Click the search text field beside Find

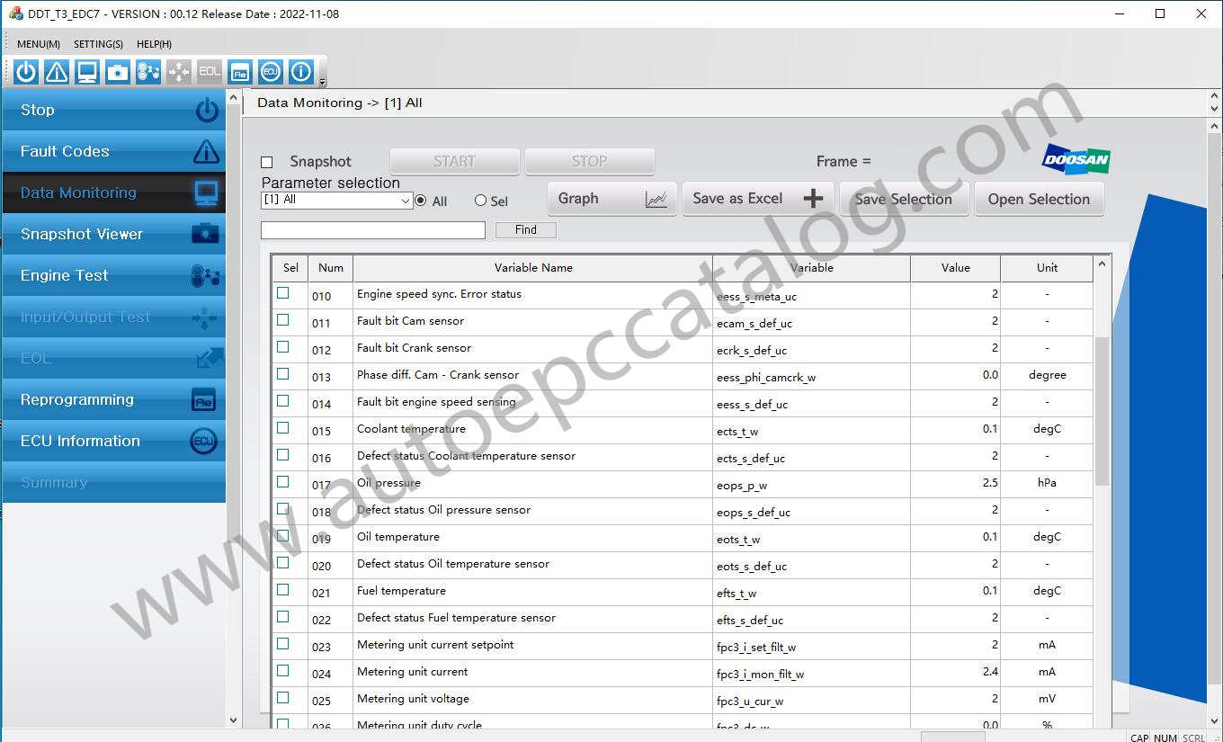372,230
